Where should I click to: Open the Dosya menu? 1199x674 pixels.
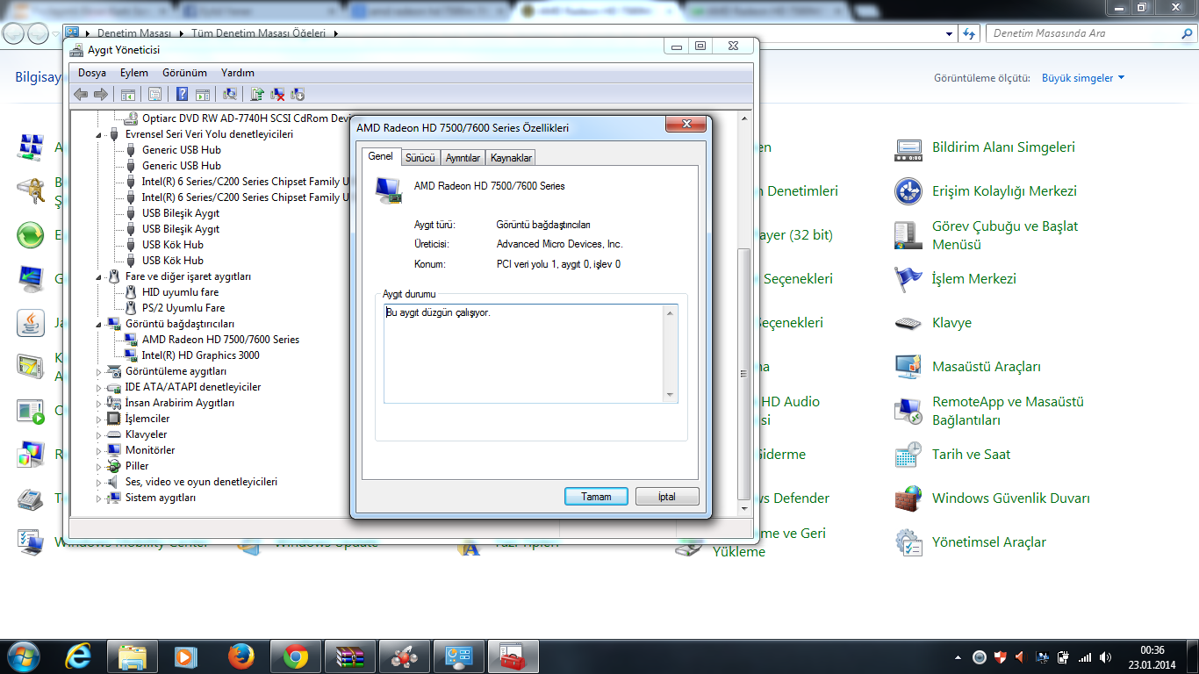point(92,73)
